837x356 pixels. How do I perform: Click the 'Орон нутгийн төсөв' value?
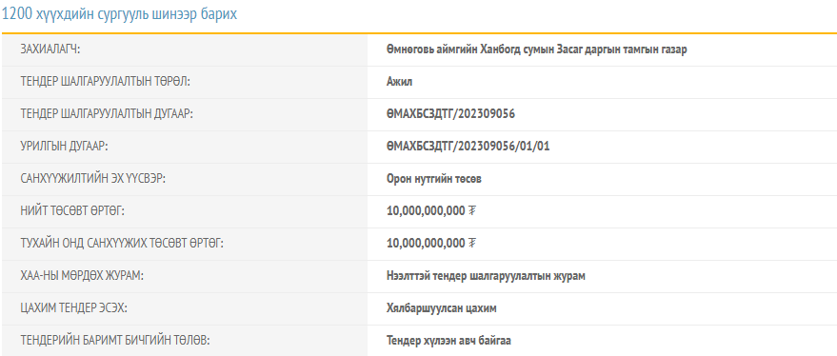[434, 179]
